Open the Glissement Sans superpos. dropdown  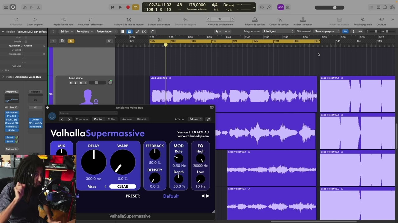pos(327,31)
